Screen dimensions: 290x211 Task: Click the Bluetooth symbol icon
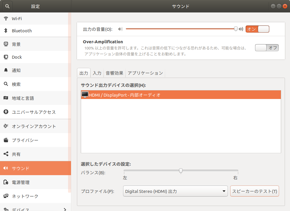tap(6, 31)
